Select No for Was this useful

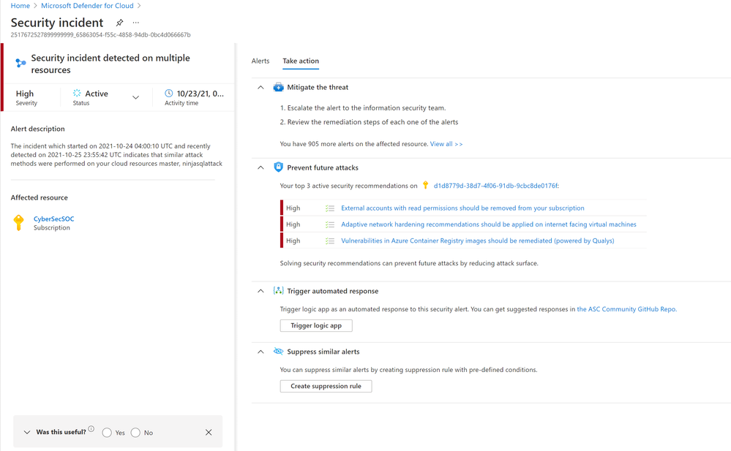(135, 433)
